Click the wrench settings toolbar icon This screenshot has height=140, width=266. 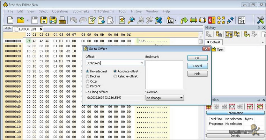pyautogui.click(x=260, y=20)
